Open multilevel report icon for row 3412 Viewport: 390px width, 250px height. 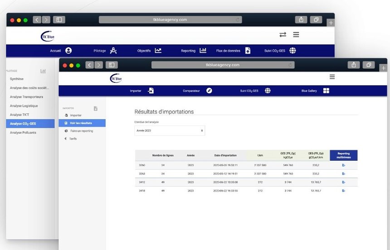tap(343, 182)
